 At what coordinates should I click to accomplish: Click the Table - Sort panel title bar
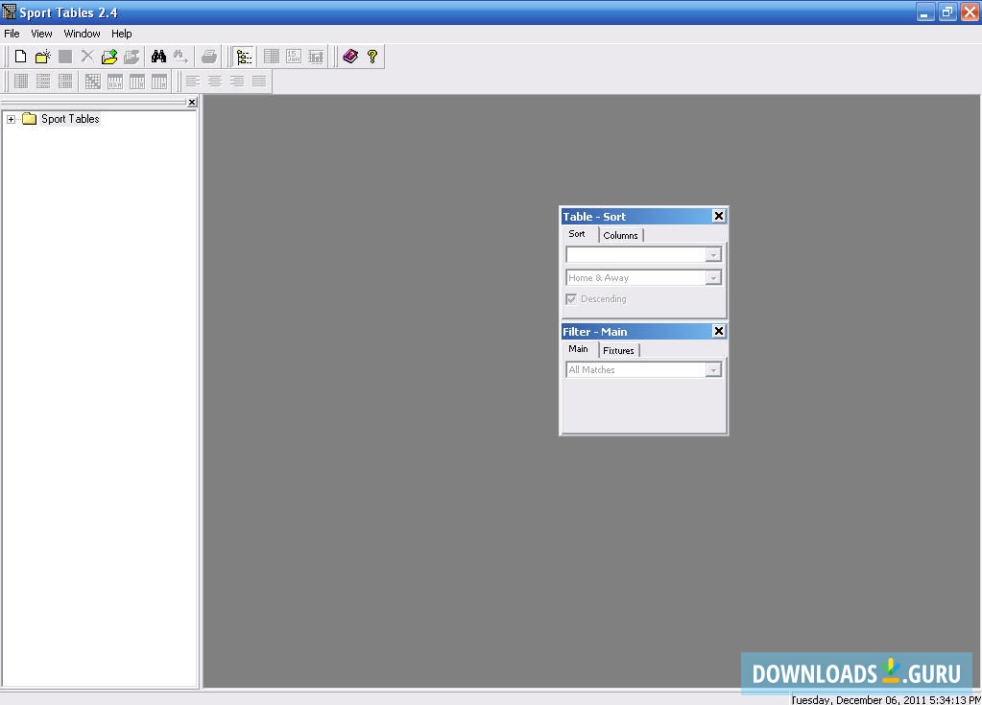click(644, 217)
